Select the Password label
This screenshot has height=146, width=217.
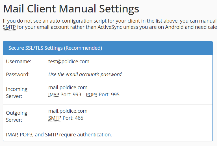click(18, 75)
